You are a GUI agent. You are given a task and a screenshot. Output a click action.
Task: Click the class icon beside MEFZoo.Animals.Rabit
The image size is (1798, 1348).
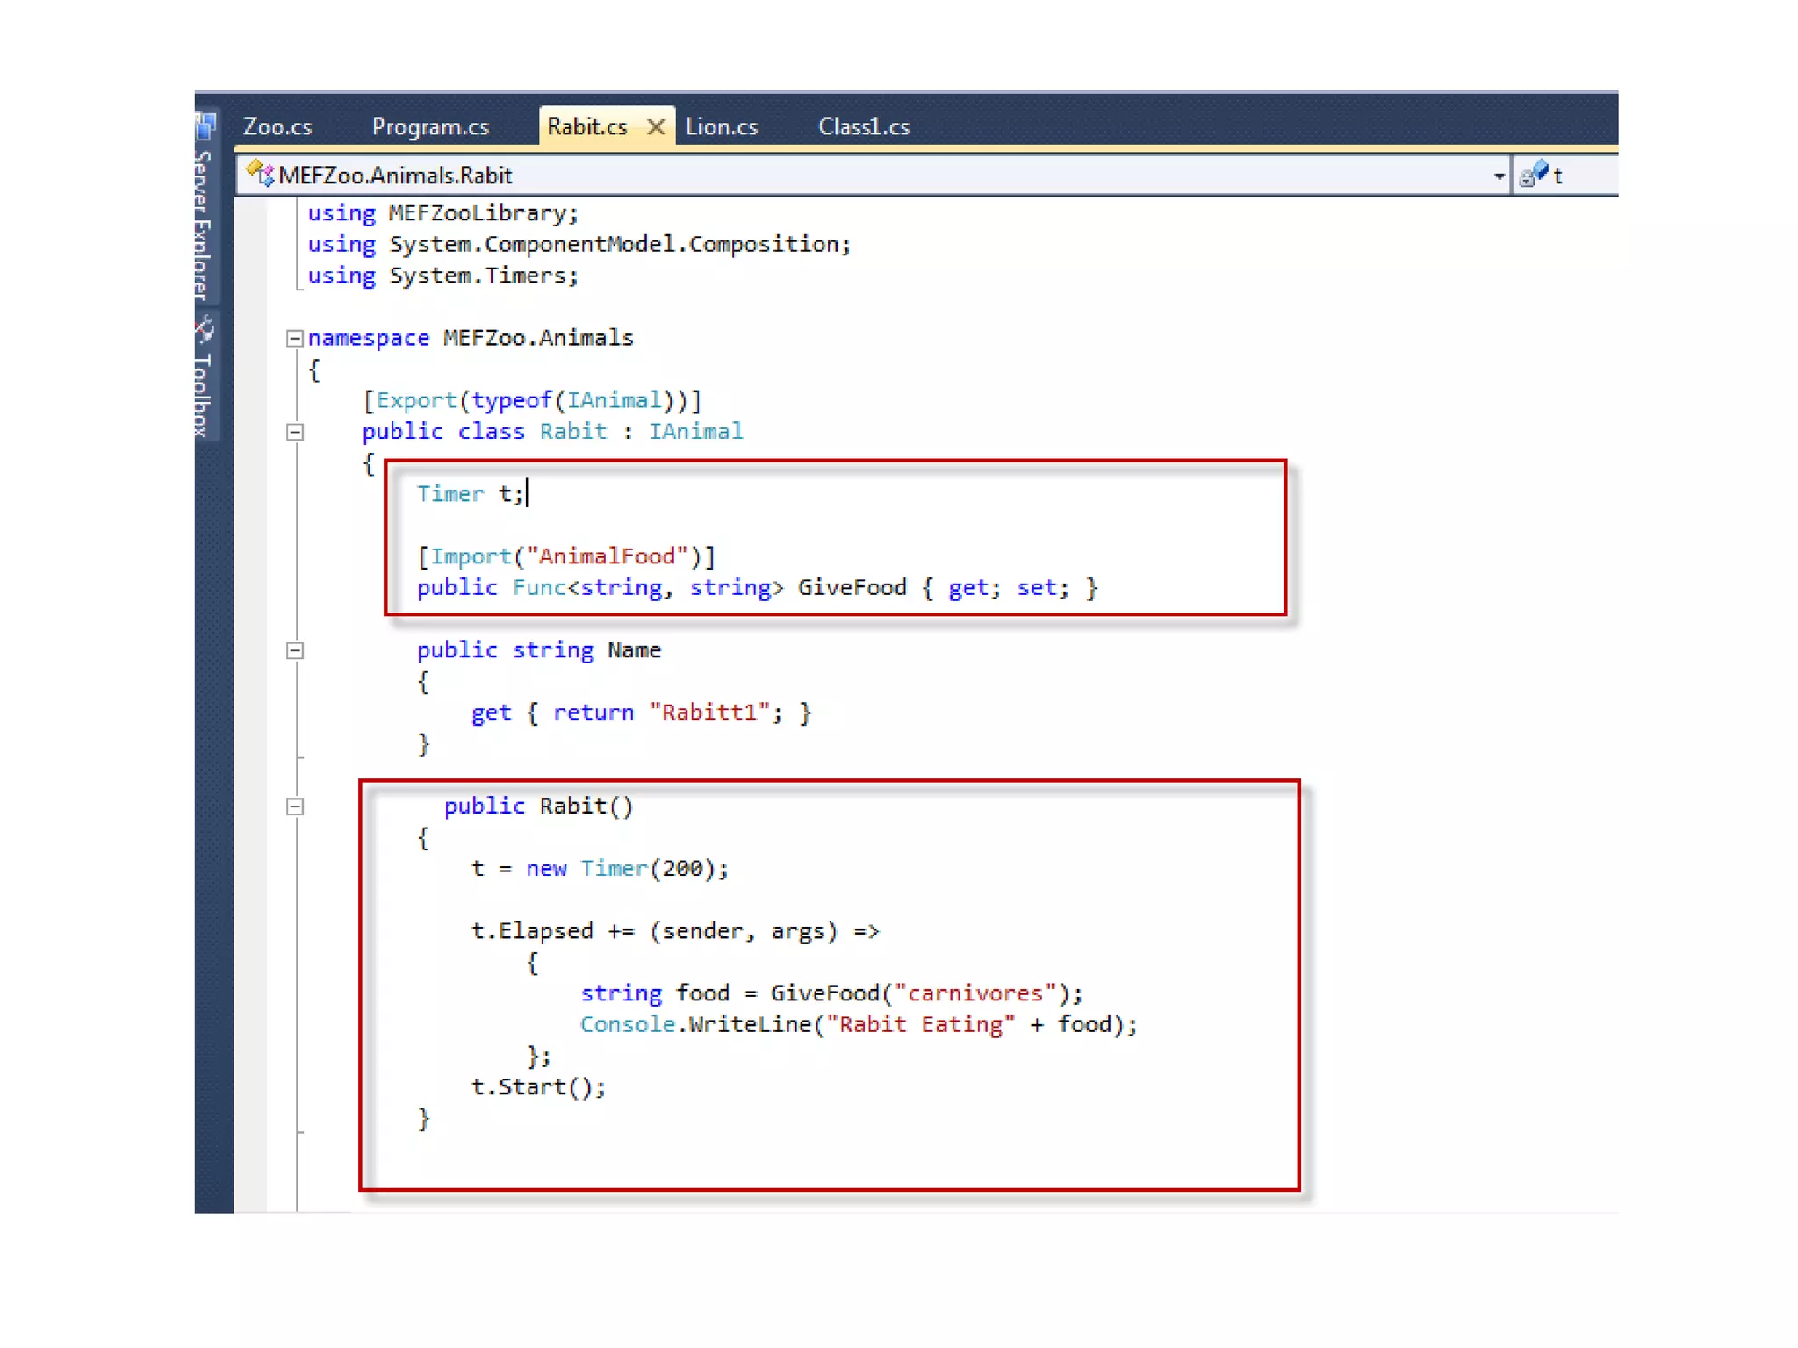pyautogui.click(x=259, y=174)
